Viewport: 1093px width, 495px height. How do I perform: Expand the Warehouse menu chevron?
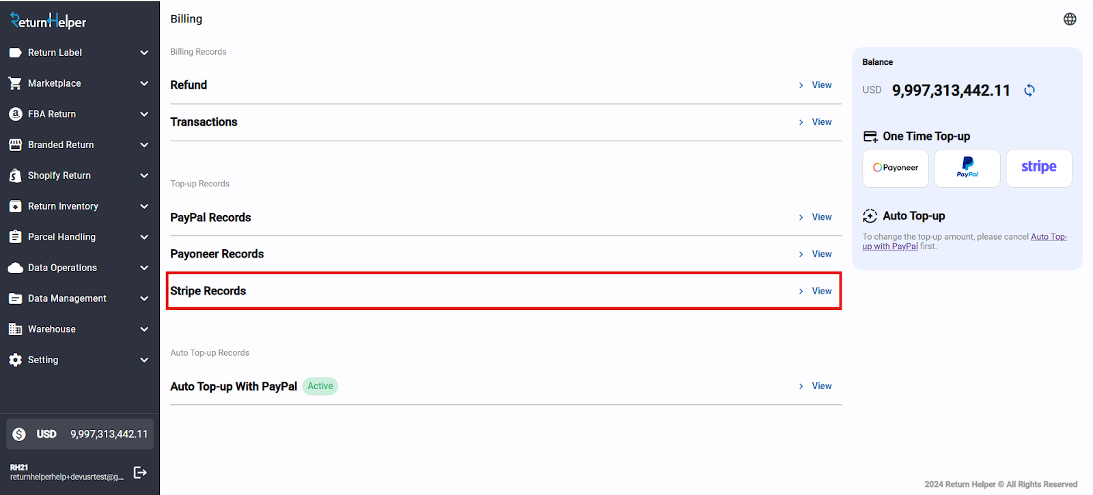pyautogui.click(x=144, y=329)
